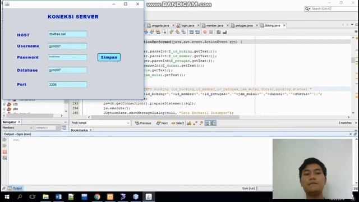359x202 pixels.
Task: Expand the LES project tree node
Action: [4, 104]
